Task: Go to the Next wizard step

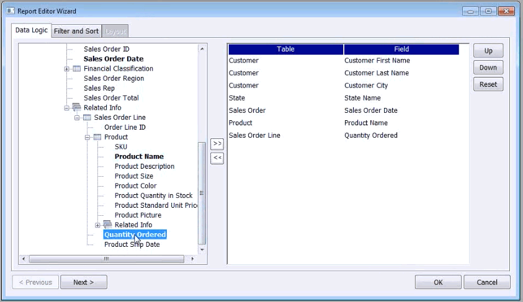Action: (x=83, y=282)
